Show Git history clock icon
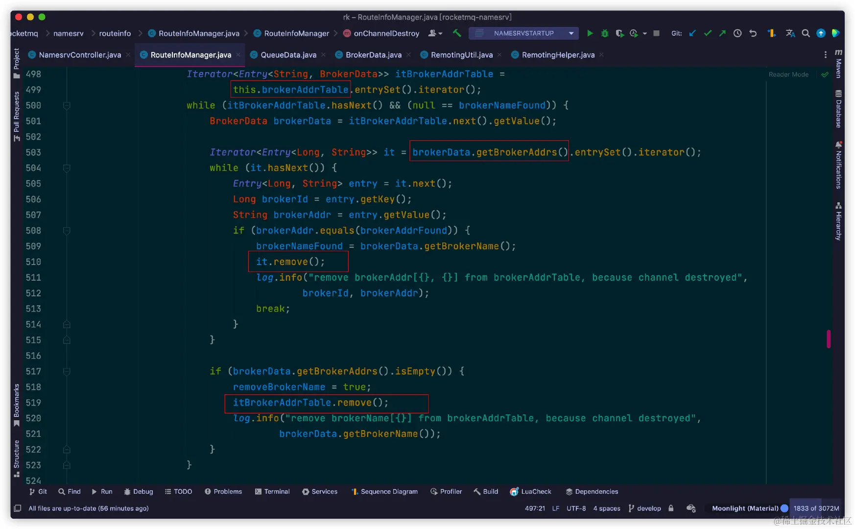 coord(737,33)
